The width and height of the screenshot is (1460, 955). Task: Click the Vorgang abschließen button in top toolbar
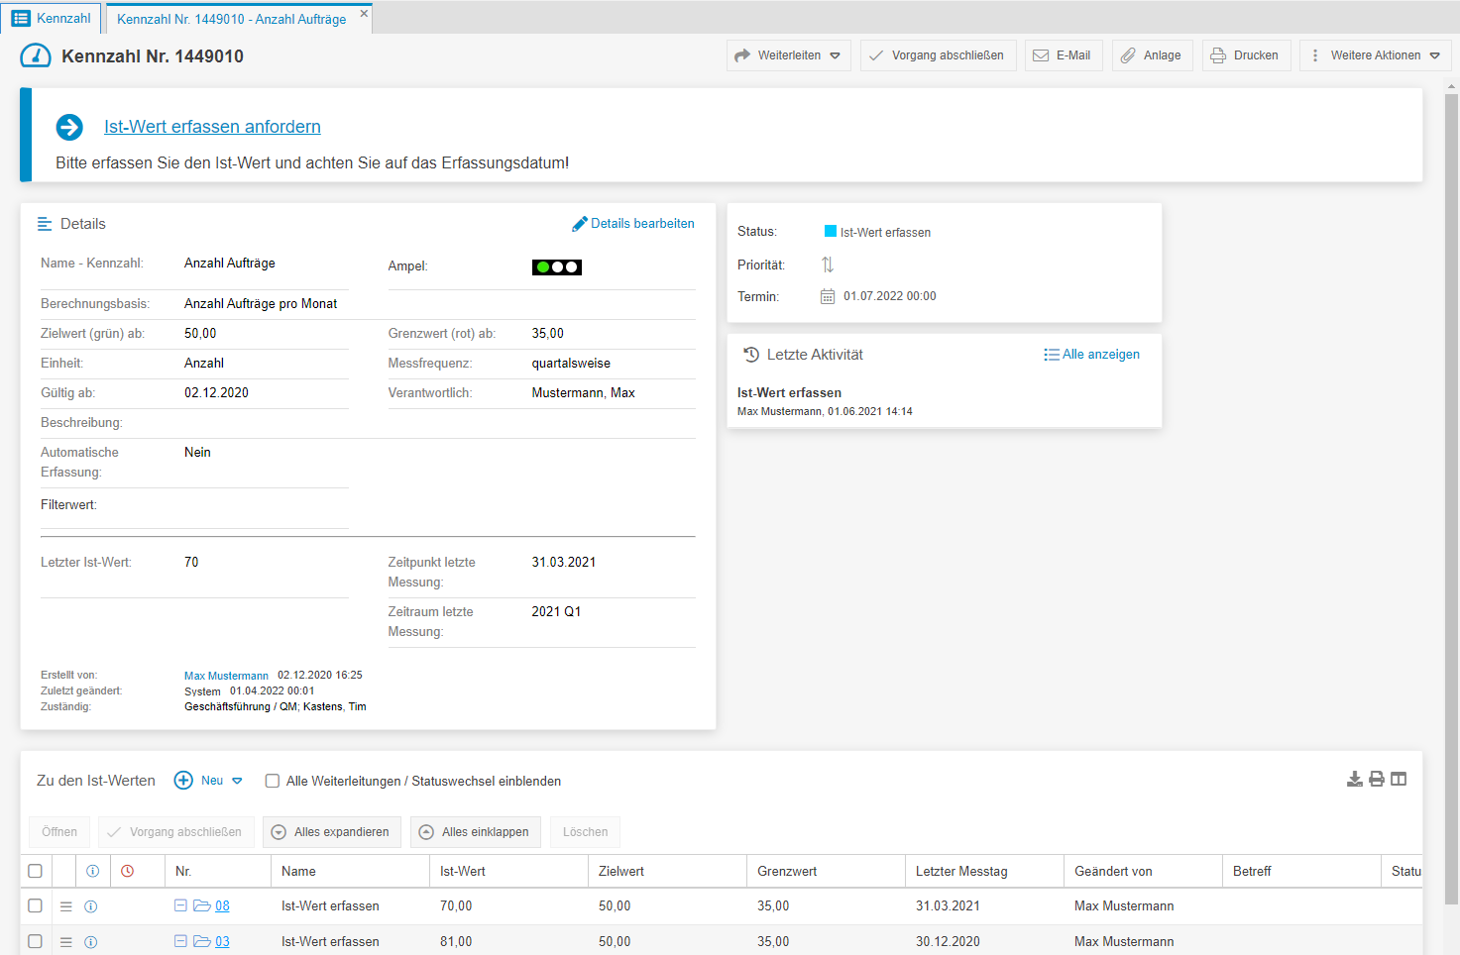[x=938, y=55]
